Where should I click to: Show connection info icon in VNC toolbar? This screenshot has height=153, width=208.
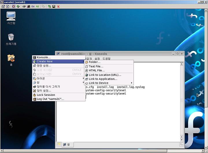pyautogui.click(x=8, y=6)
